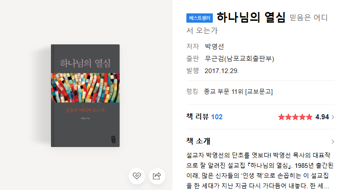338x190 pixels.
Task: Open publisher link 무근검(남포교회출판부)
Action: point(239,59)
